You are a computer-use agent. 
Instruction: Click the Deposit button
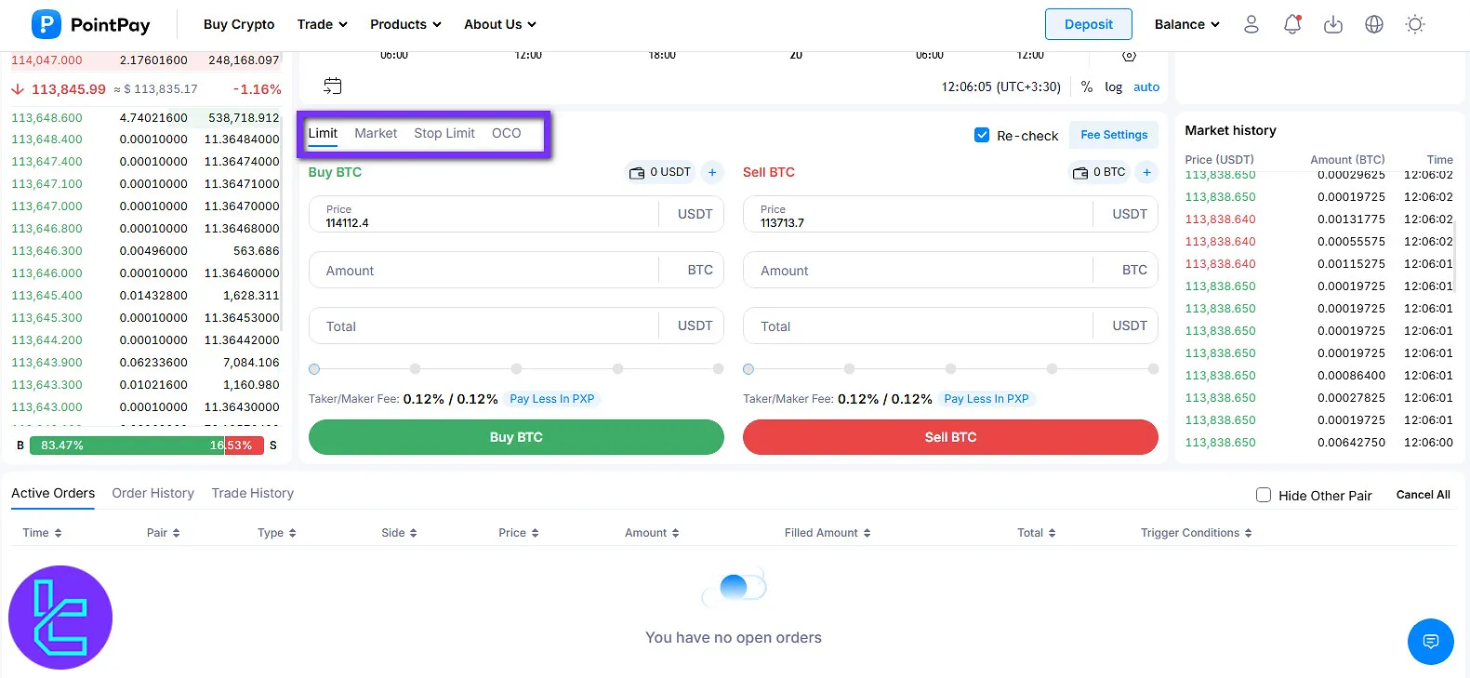tap(1089, 24)
